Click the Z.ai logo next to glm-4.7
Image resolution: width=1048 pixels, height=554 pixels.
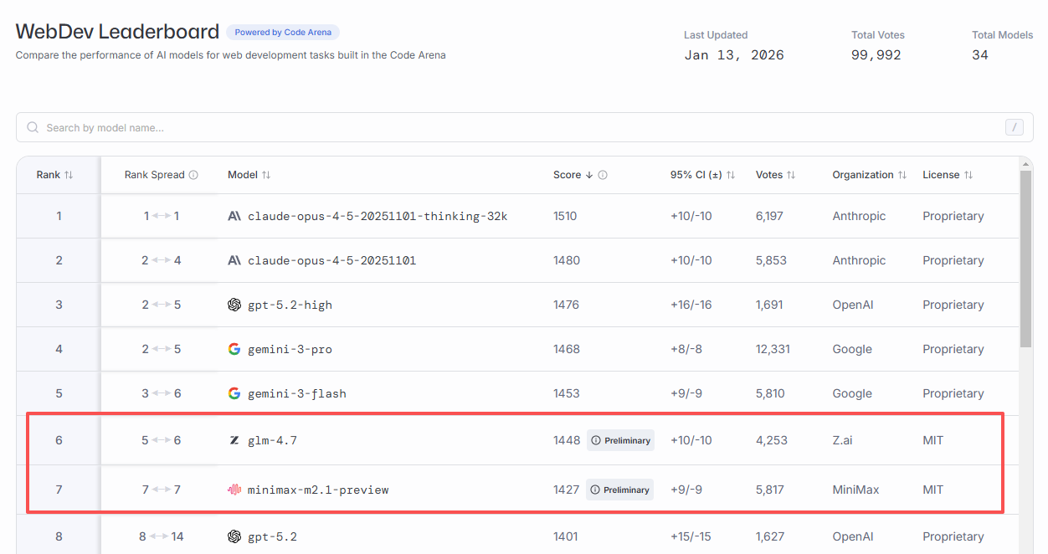234,440
